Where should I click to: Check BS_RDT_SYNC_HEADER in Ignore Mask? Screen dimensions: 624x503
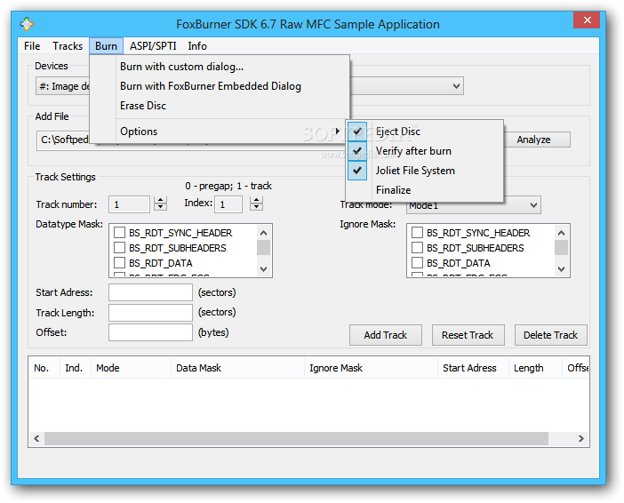coord(417,233)
